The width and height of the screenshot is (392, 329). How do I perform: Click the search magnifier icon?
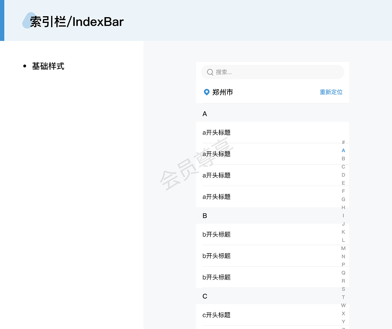coord(210,72)
